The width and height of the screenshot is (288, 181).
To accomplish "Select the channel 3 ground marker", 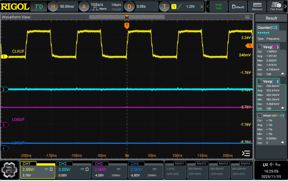I will point(4,125).
